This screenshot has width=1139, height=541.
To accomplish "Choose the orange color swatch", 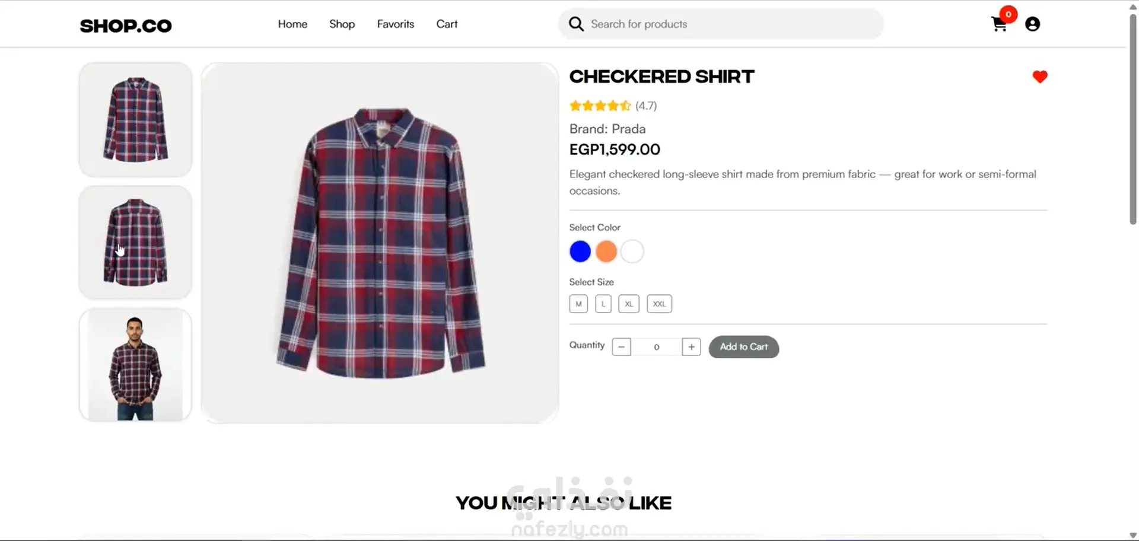I will (x=606, y=252).
